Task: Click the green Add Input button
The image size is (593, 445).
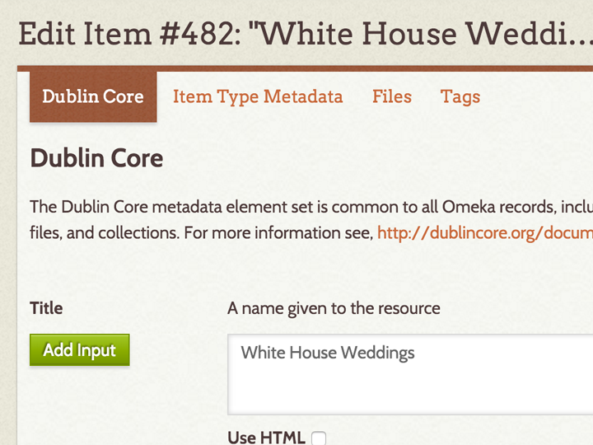Action: 79,350
